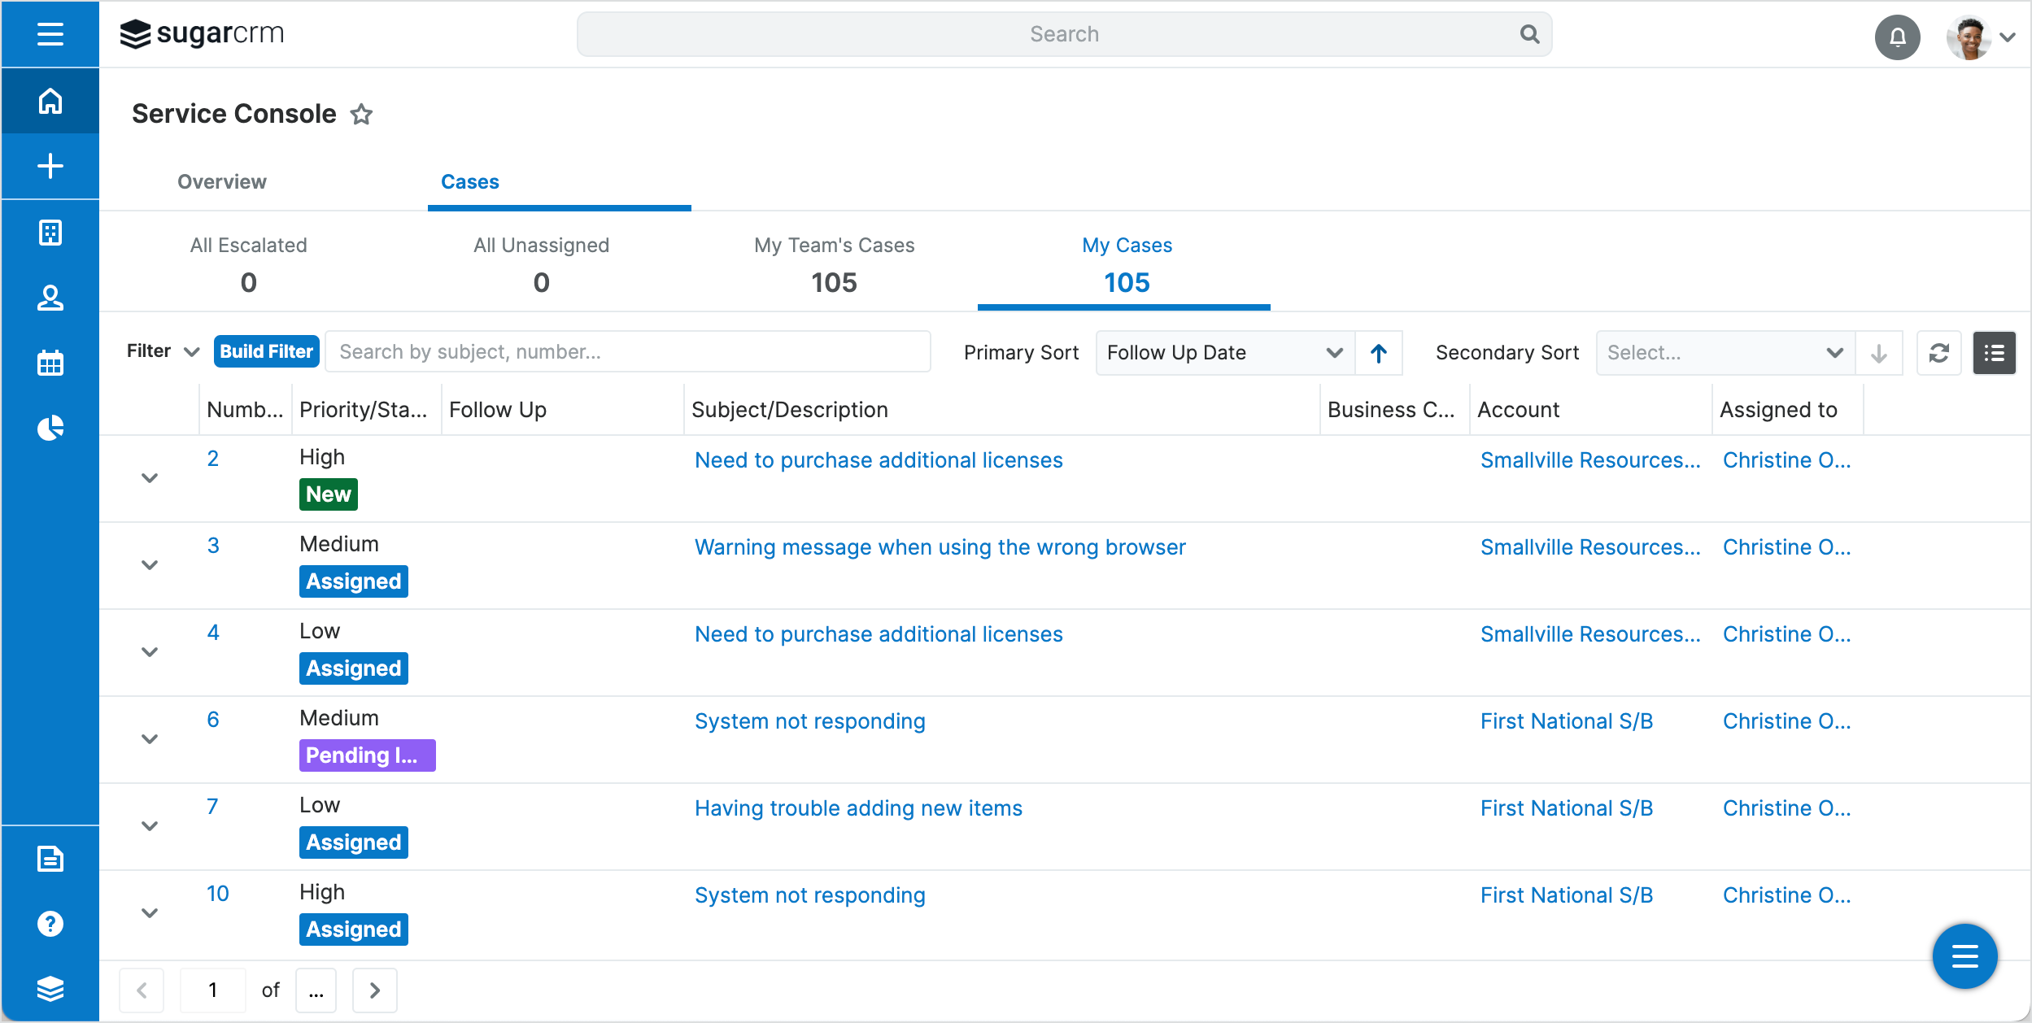Switch to the Overview tab
This screenshot has height=1023, width=2032.
click(222, 182)
